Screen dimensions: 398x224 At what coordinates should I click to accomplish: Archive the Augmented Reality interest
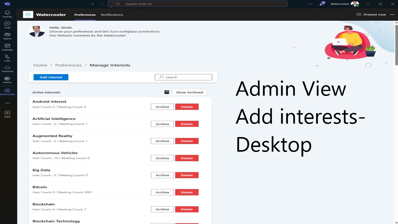(x=162, y=141)
